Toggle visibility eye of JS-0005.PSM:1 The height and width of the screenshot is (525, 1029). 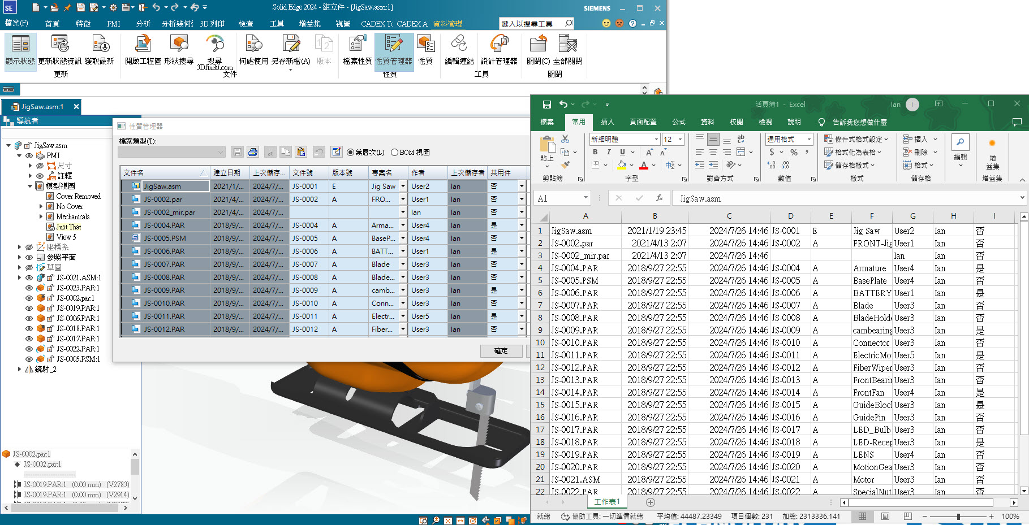pos(29,359)
